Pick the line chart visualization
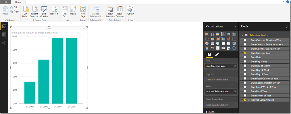Image resolution: width=291 pixels, height=114 pixels. pos(207,39)
